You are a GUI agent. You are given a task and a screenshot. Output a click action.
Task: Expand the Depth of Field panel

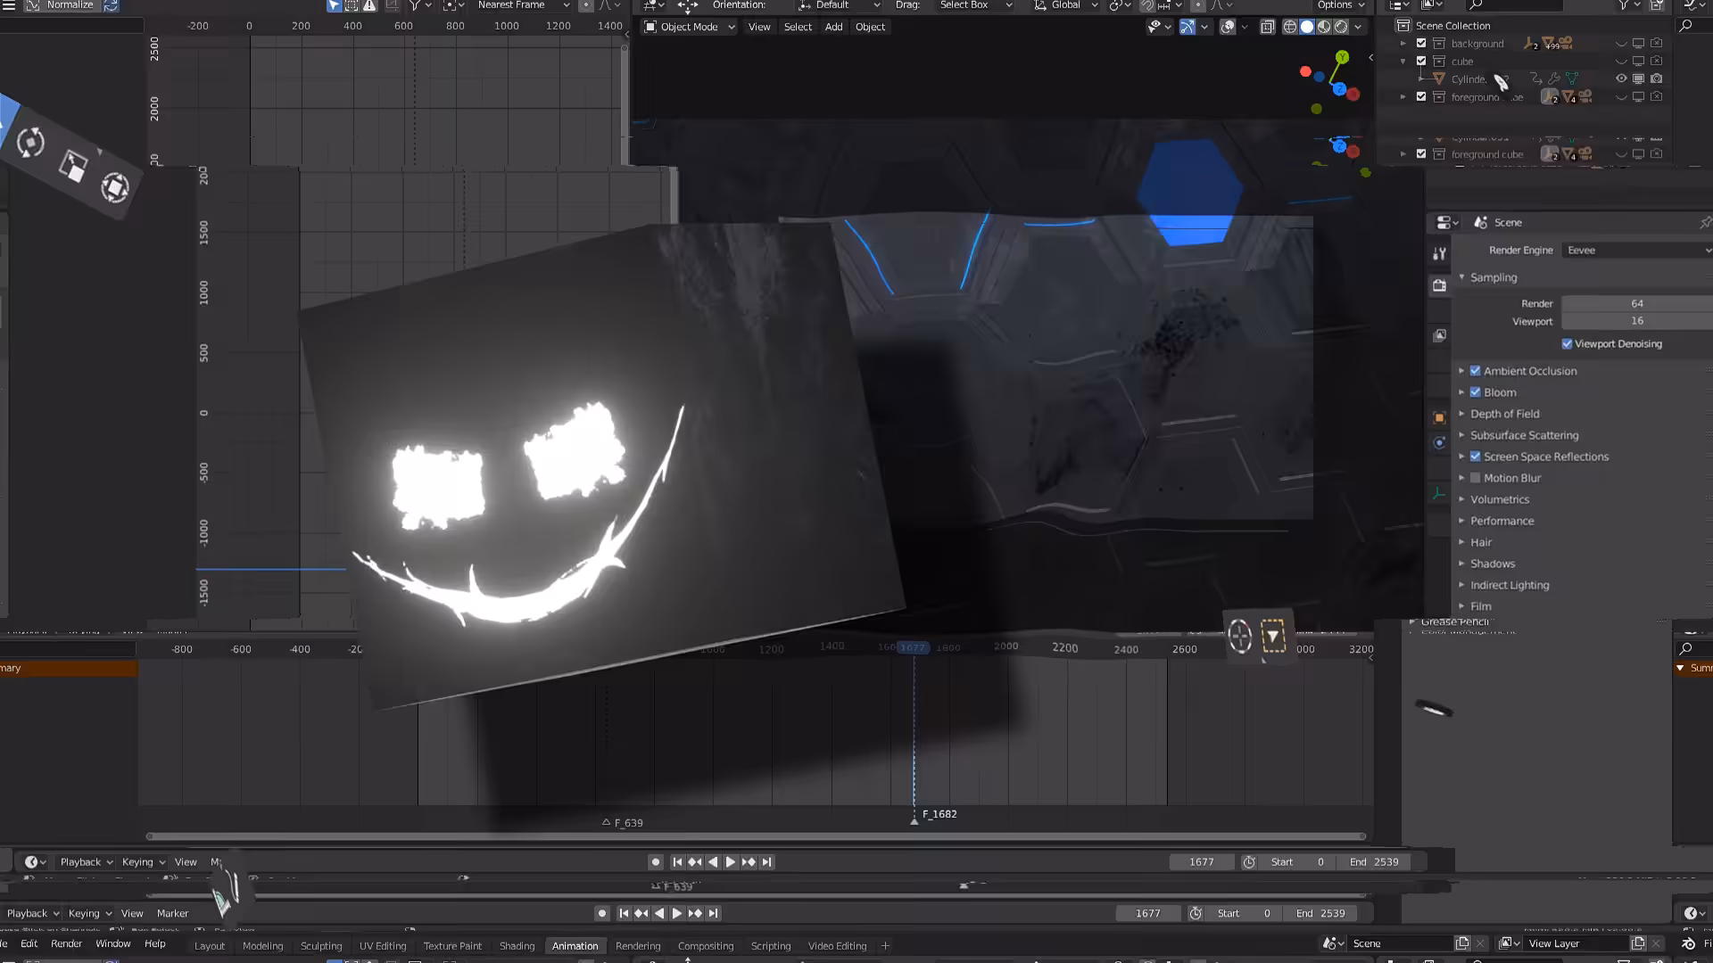(1504, 414)
